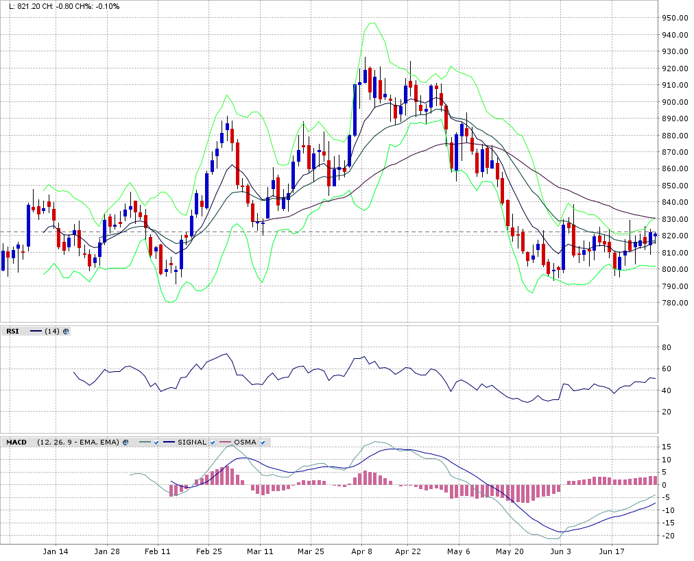Select the RSI panel title label
This screenshot has height=561, width=694.
pos(13,332)
